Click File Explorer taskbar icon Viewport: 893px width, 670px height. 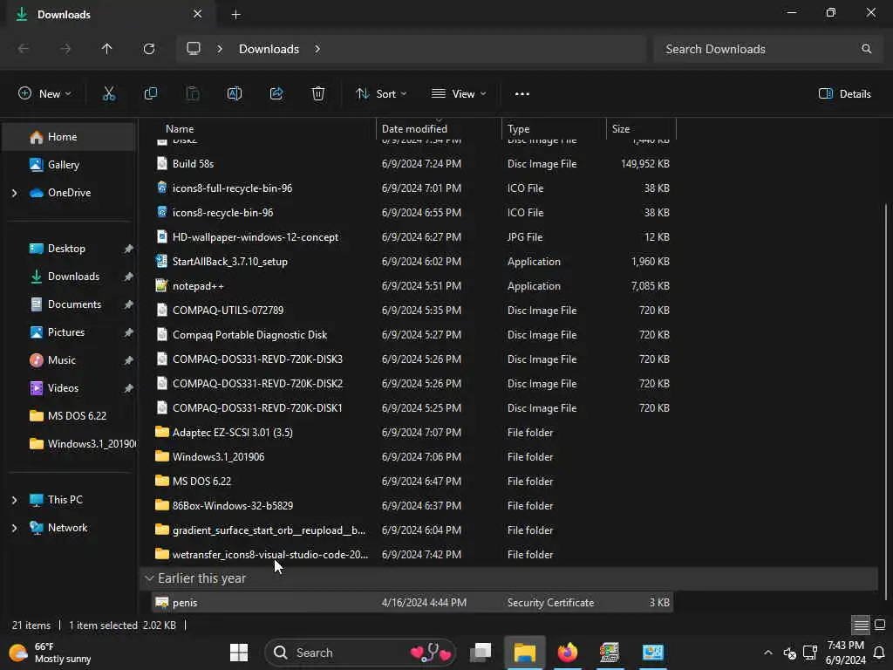point(524,653)
